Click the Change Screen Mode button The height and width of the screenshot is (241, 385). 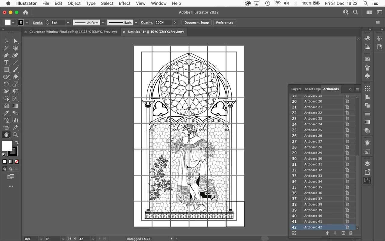pos(11,177)
